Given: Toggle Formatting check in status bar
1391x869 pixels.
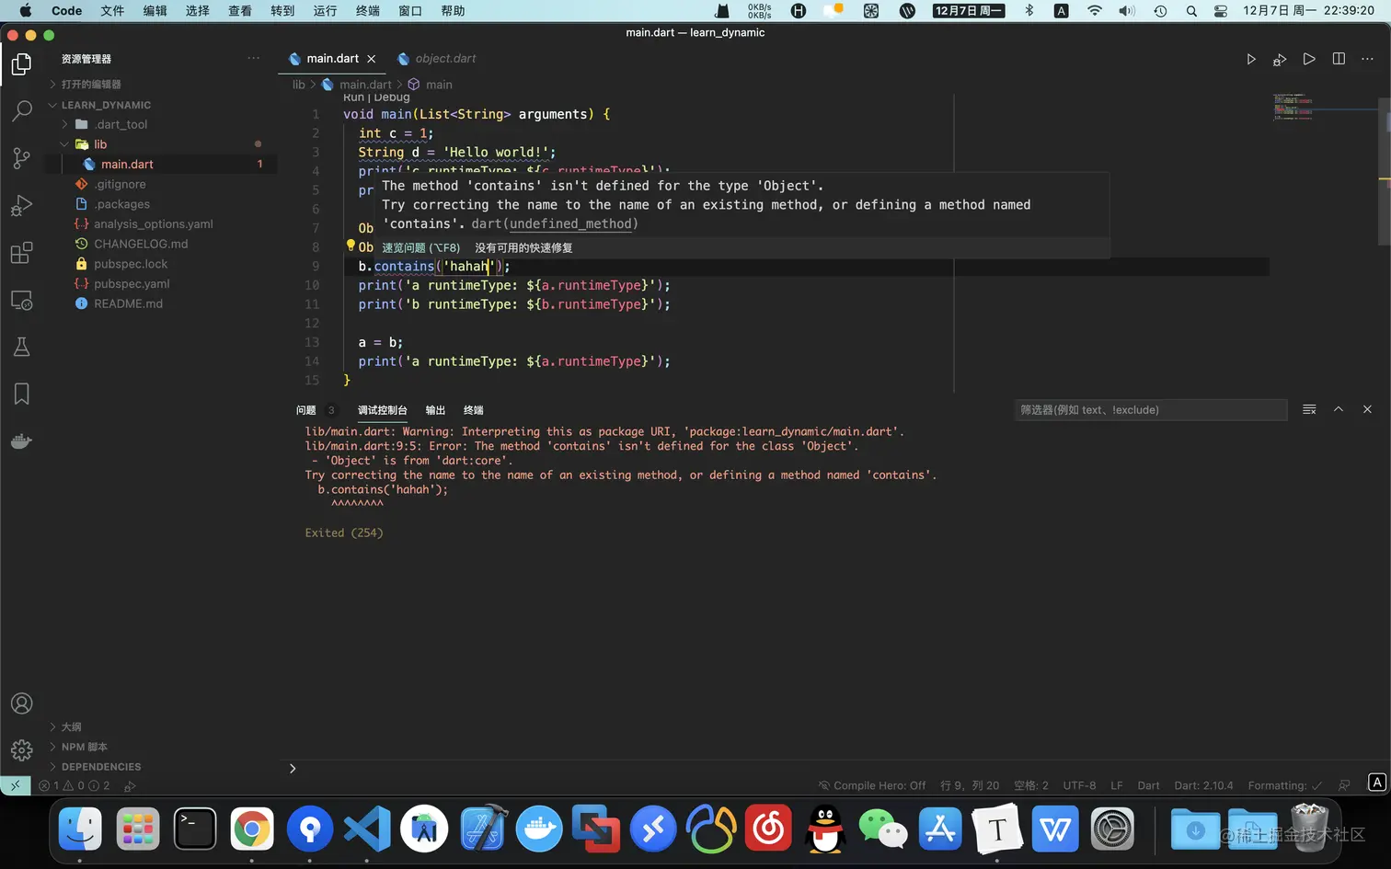Looking at the screenshot, I should (1284, 785).
